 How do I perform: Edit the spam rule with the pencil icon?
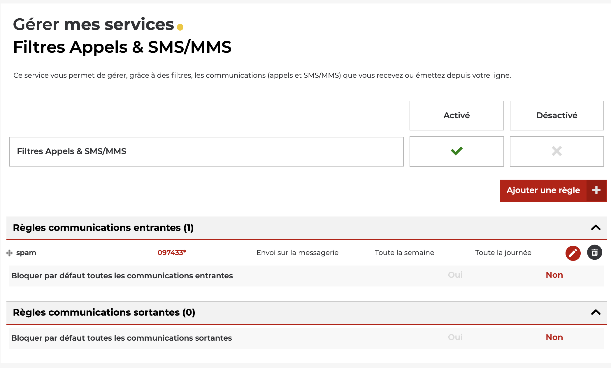[x=573, y=252]
